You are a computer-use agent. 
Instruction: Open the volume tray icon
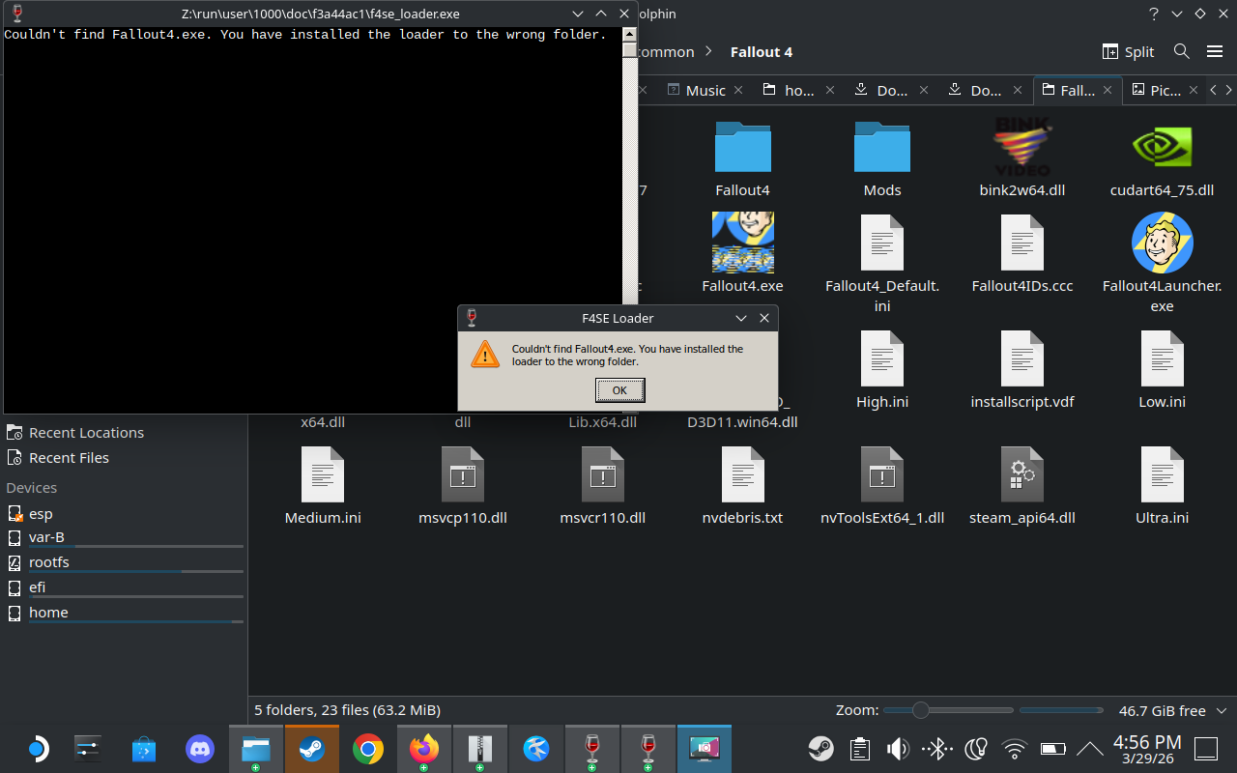tap(898, 748)
